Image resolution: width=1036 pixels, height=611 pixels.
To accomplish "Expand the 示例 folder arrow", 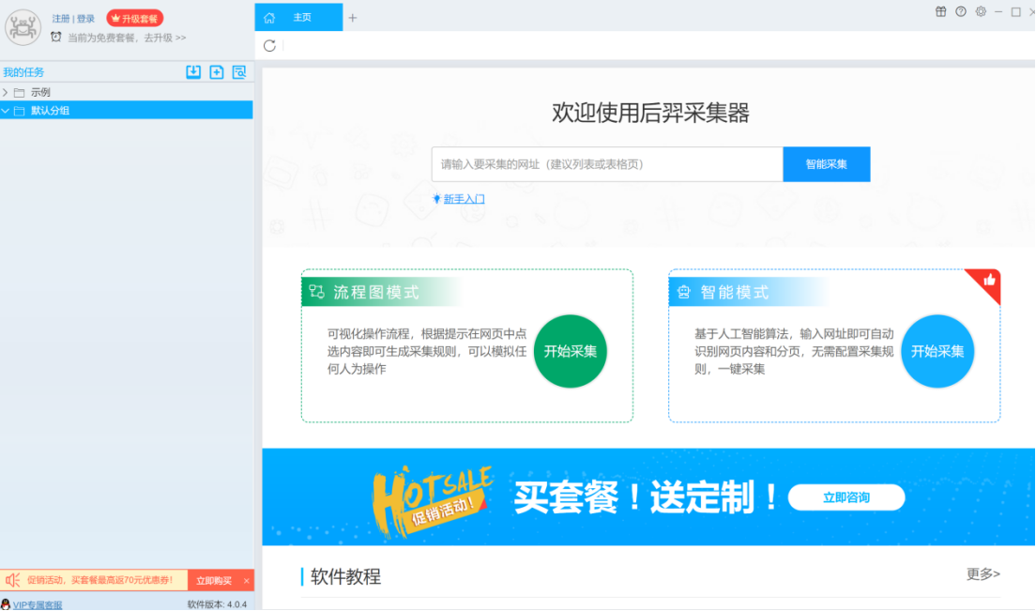I will [6, 93].
